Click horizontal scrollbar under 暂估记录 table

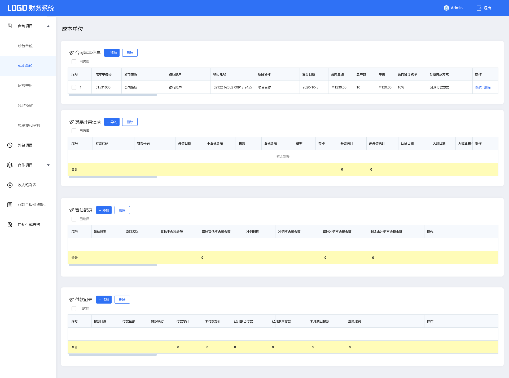113,265
